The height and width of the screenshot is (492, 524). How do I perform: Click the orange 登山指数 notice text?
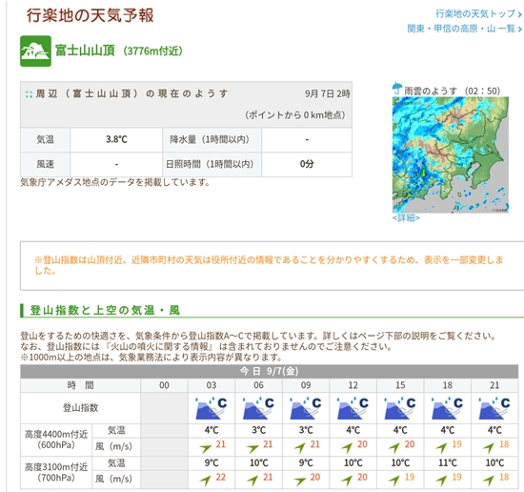tap(269, 265)
